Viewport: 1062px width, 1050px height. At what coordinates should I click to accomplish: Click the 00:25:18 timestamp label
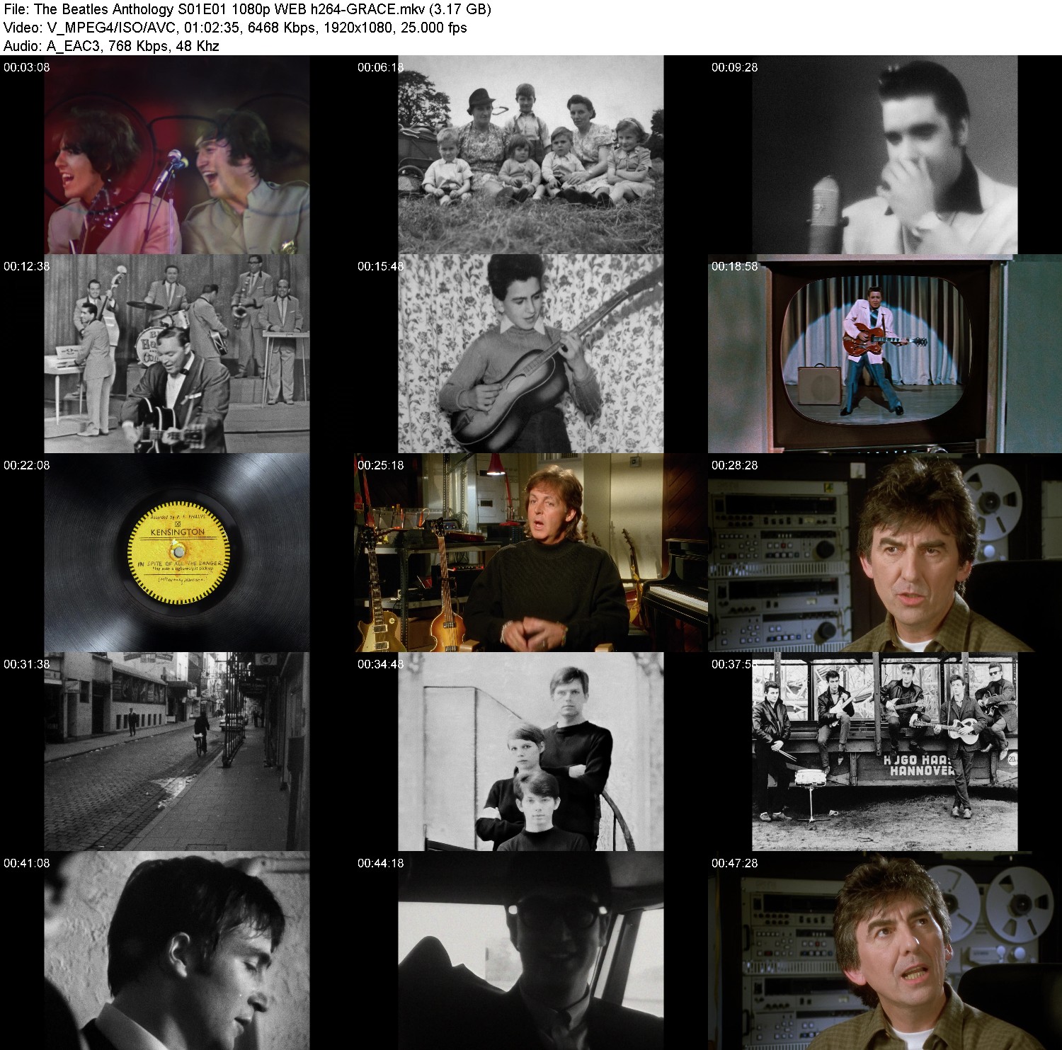click(380, 465)
